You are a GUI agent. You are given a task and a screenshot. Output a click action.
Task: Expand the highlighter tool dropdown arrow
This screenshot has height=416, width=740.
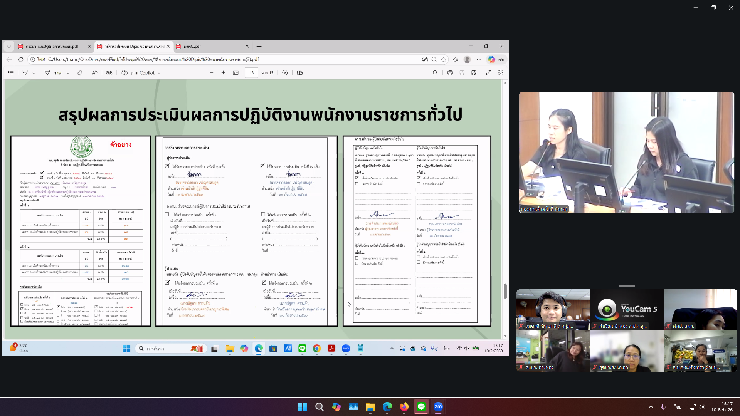coord(34,72)
